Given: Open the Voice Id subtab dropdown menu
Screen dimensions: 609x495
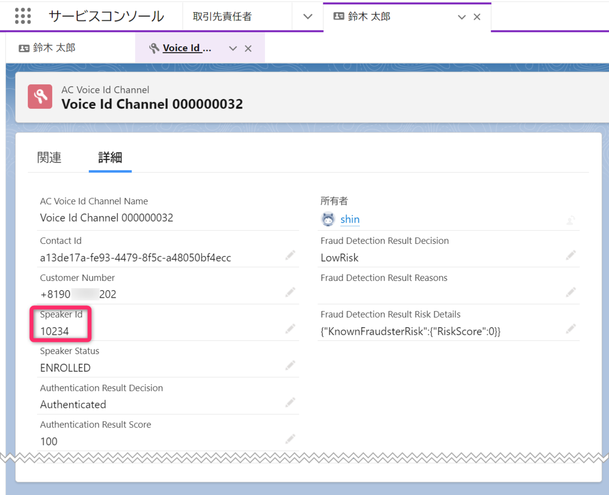Looking at the screenshot, I should pyautogui.click(x=232, y=48).
